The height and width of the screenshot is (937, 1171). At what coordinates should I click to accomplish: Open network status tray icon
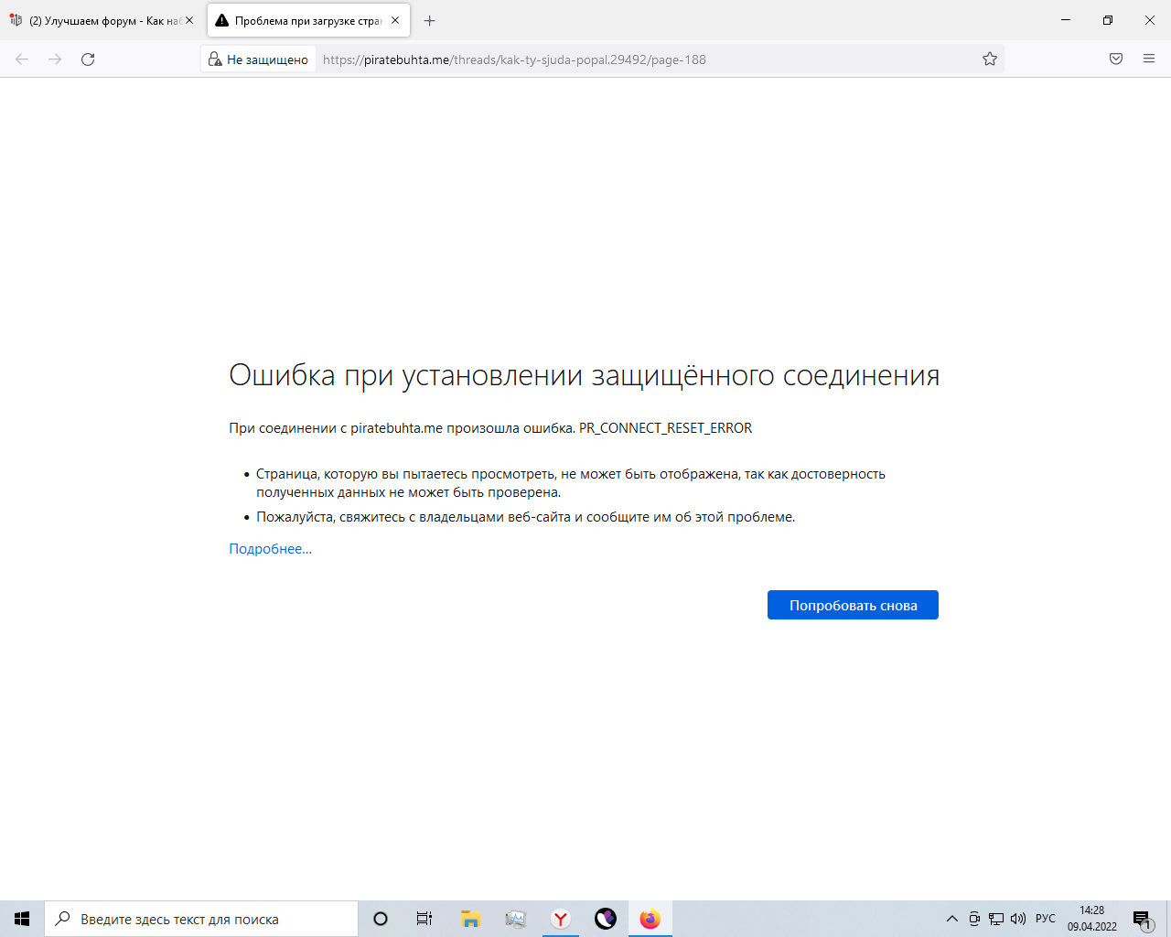(996, 919)
